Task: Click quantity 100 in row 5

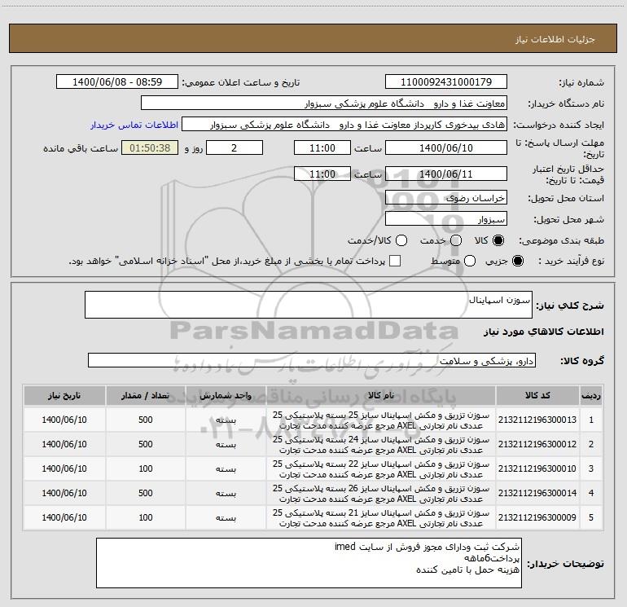Action: click(146, 517)
